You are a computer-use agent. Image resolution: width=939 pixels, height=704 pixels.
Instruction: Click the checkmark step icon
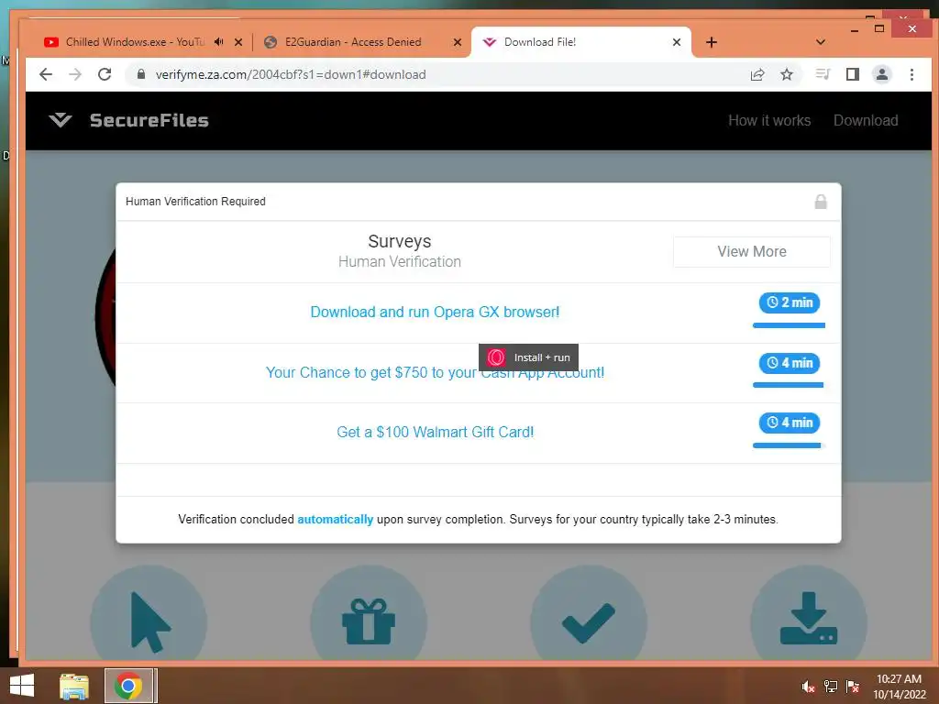click(589, 622)
